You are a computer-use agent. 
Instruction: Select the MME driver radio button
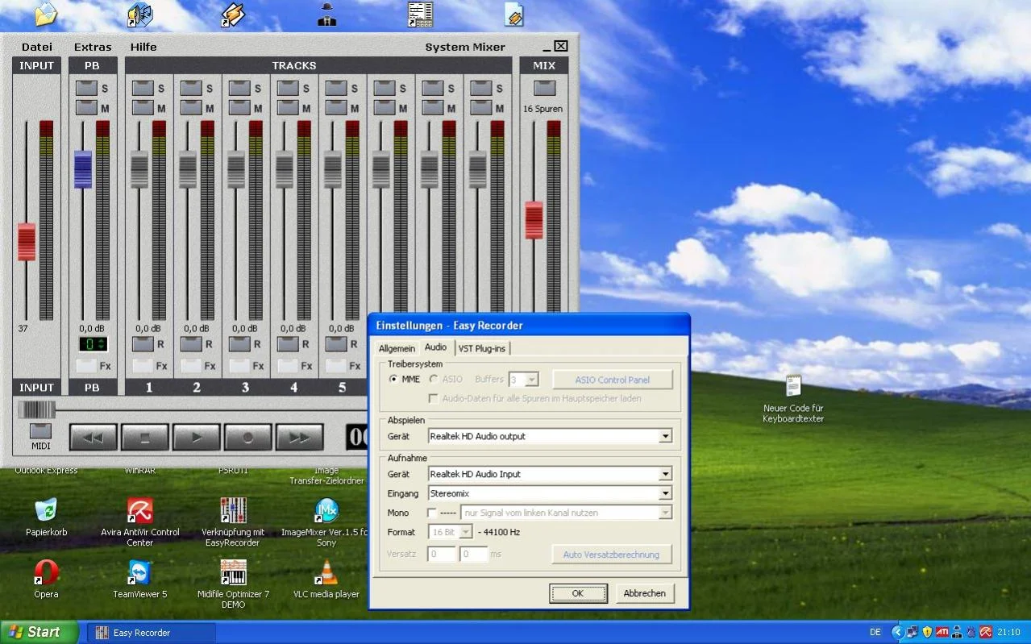coord(393,379)
